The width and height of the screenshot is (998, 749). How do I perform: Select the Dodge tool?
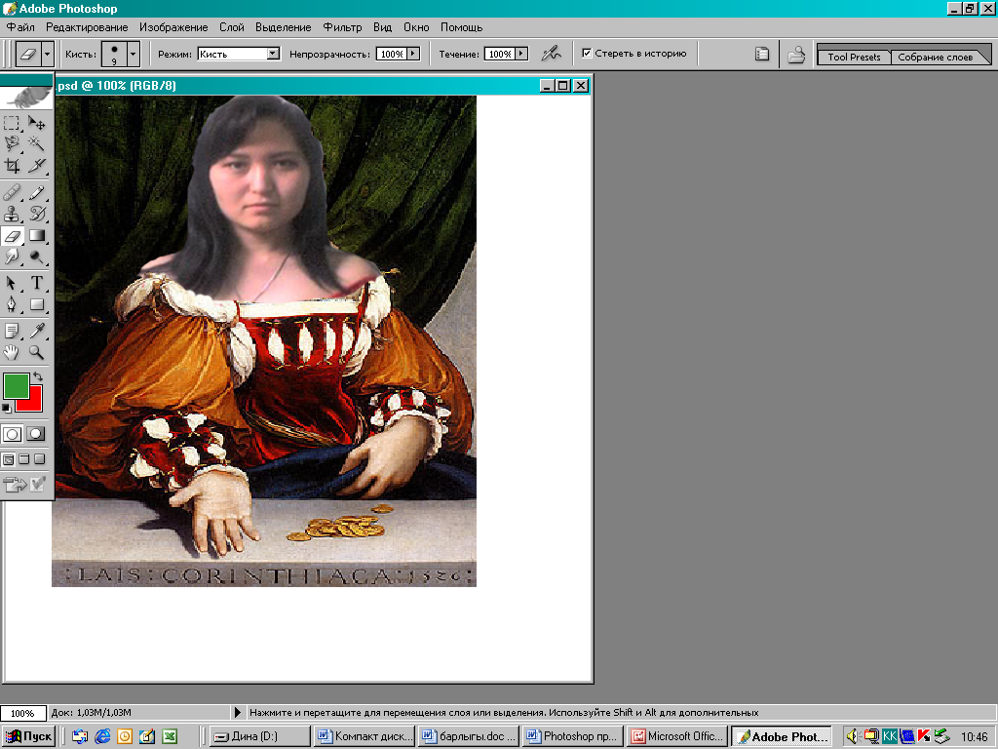(37, 257)
